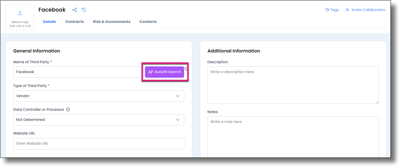Click the Upload Logo upload arrow icon
Image resolution: width=400 pixels, height=167 pixels.
click(x=20, y=13)
